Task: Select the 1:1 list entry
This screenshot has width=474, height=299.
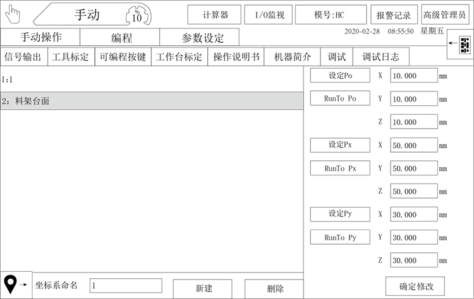Action: click(x=152, y=80)
